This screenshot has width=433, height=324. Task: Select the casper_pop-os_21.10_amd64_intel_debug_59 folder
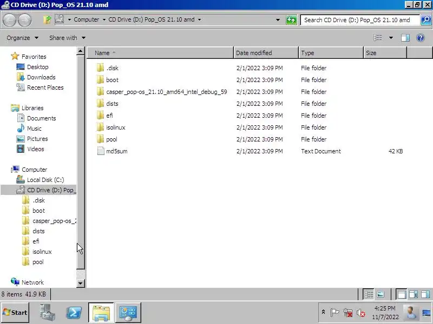tap(167, 92)
